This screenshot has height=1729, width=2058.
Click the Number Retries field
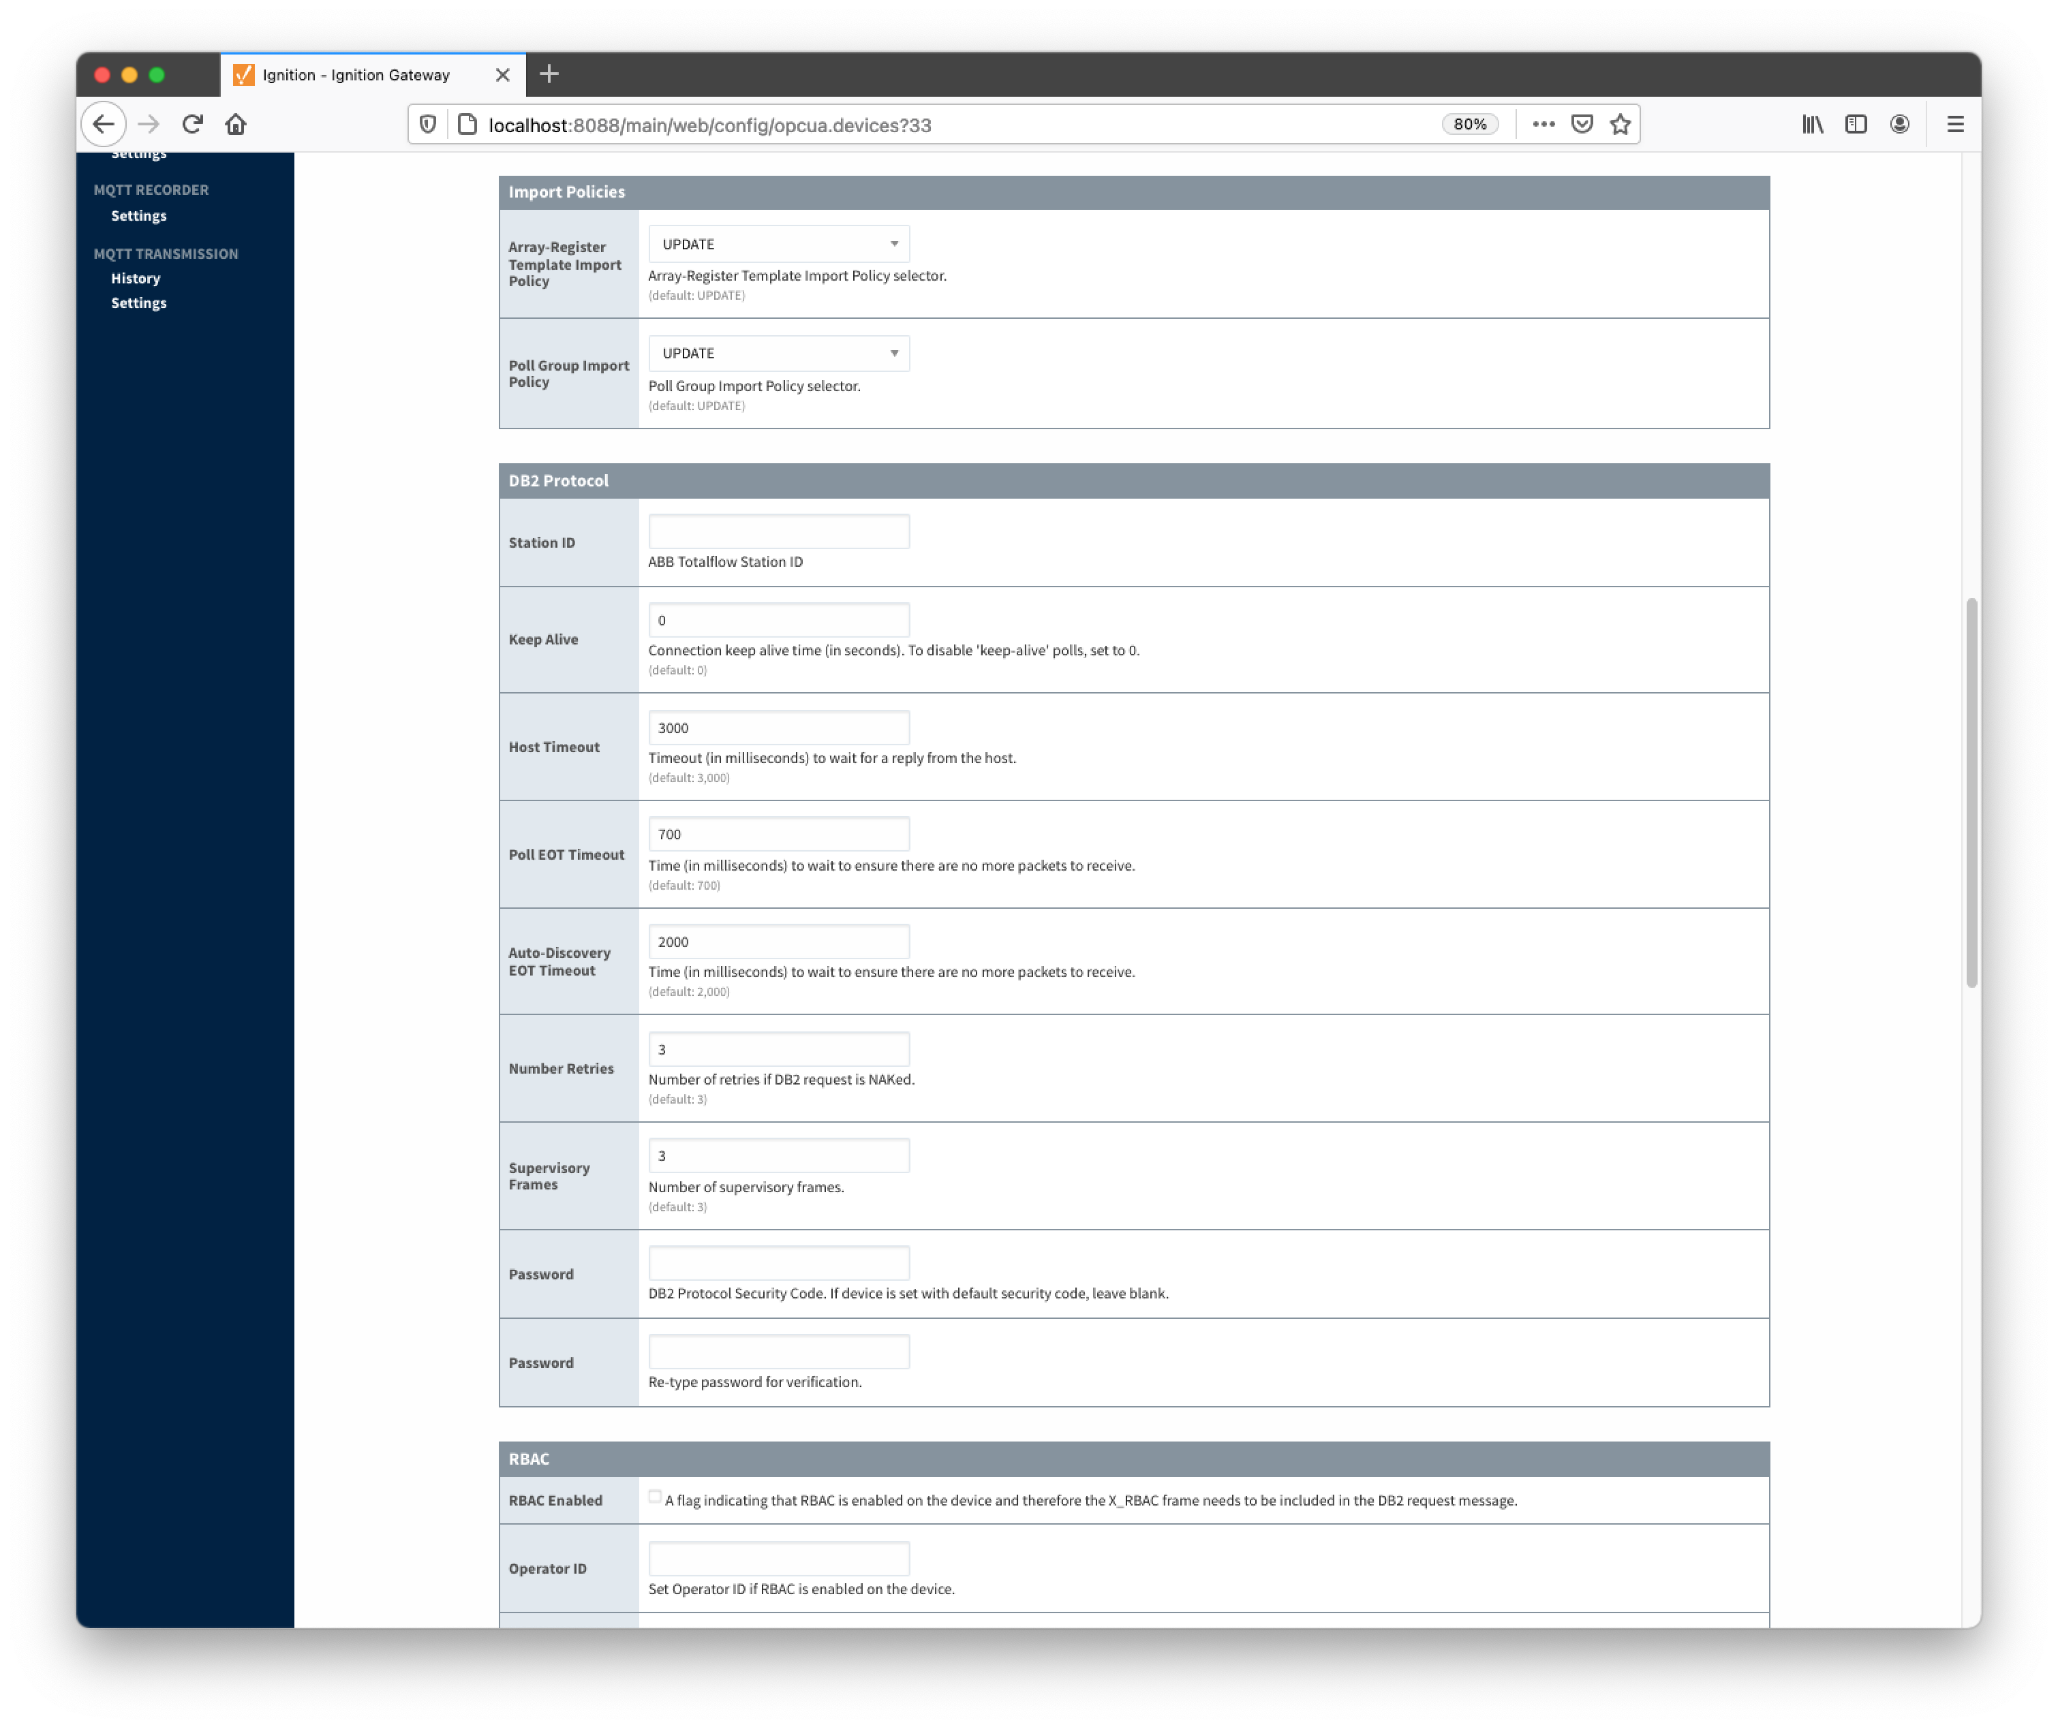(778, 1050)
